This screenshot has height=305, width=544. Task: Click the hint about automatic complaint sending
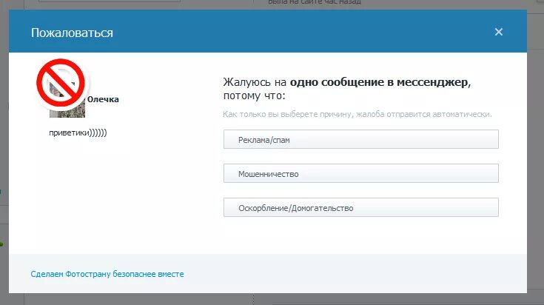[x=357, y=114]
